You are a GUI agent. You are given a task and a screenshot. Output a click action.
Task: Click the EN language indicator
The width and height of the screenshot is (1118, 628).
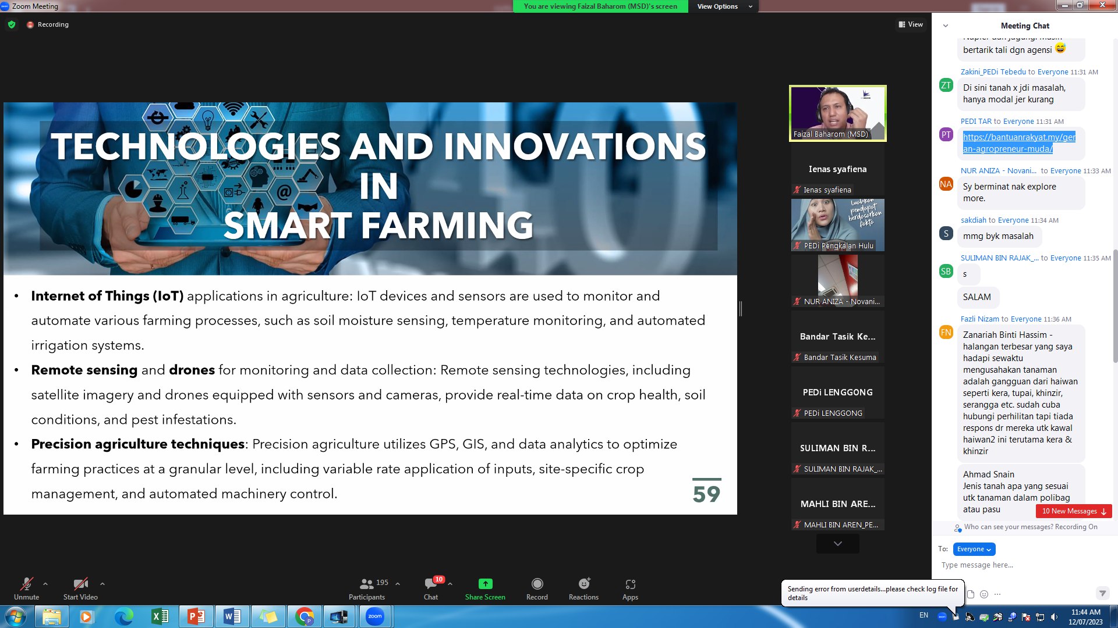point(924,615)
